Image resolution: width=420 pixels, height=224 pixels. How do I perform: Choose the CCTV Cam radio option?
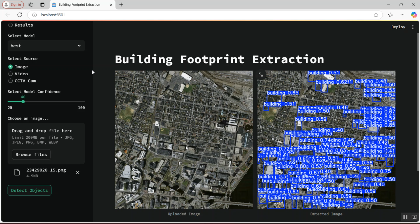(x=11, y=81)
